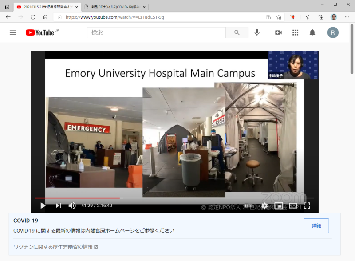Click the COVID-19 info panel heading
Viewport: 355px width, 261px height.
point(26,221)
